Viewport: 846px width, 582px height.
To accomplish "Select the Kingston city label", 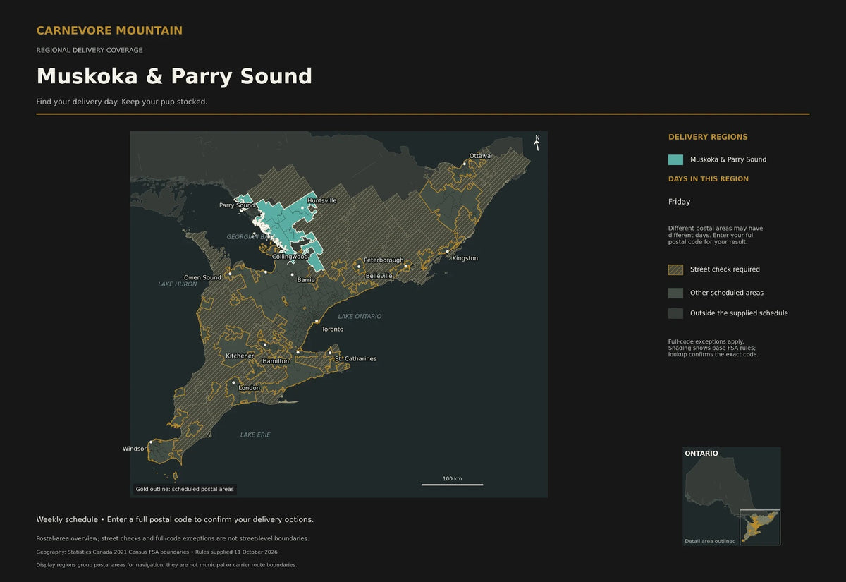I will (465, 258).
